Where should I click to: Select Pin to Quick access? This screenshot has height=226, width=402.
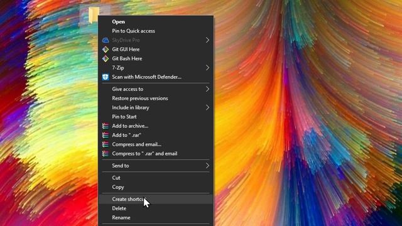[156, 31]
